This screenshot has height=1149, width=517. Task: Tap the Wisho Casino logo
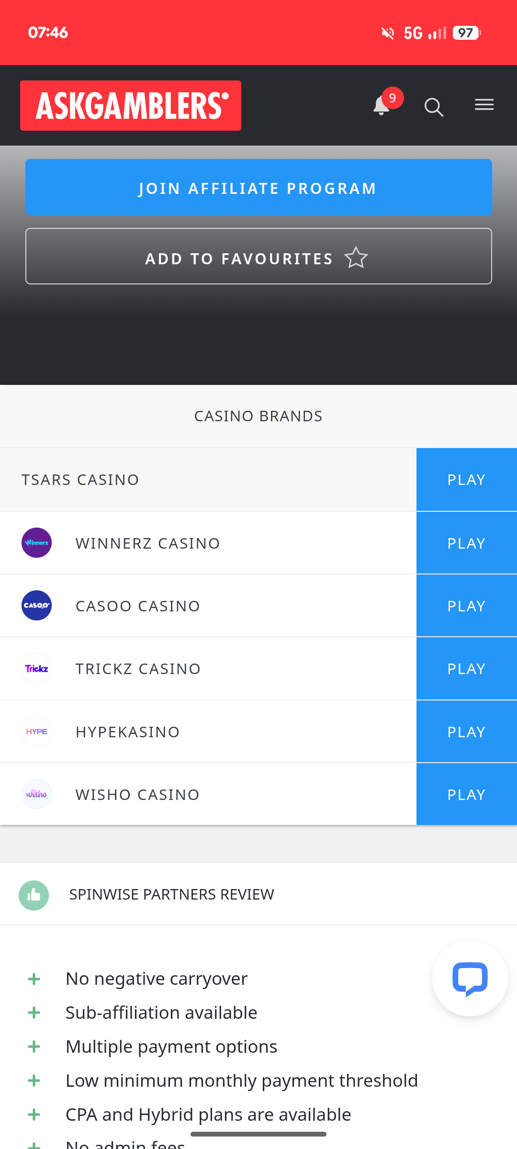pyautogui.click(x=37, y=794)
